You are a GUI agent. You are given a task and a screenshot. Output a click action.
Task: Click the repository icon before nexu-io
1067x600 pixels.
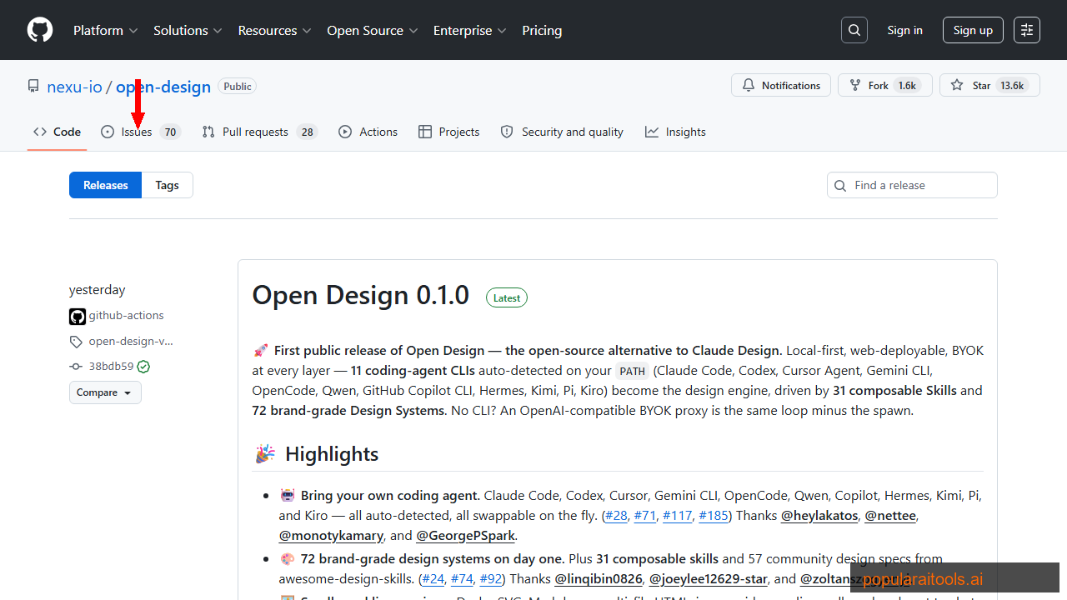point(33,86)
